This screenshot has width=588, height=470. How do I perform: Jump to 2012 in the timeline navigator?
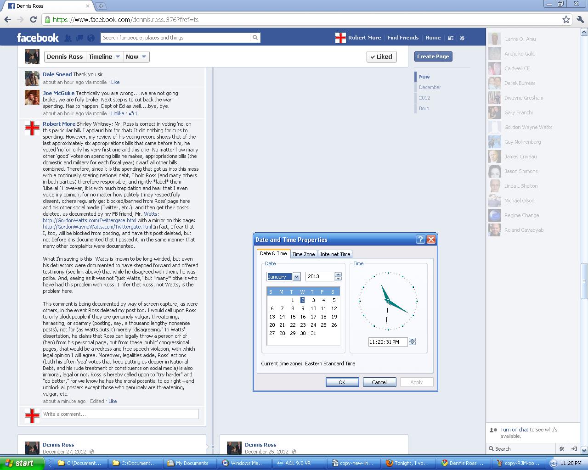(x=424, y=98)
